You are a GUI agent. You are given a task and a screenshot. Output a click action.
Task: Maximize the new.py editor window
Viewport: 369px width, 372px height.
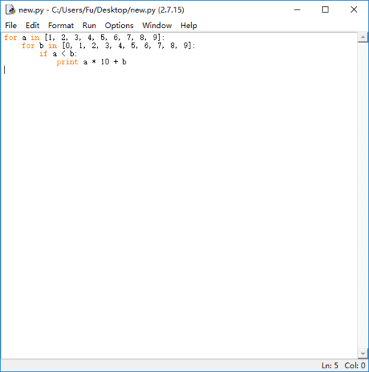pyautogui.click(x=325, y=10)
